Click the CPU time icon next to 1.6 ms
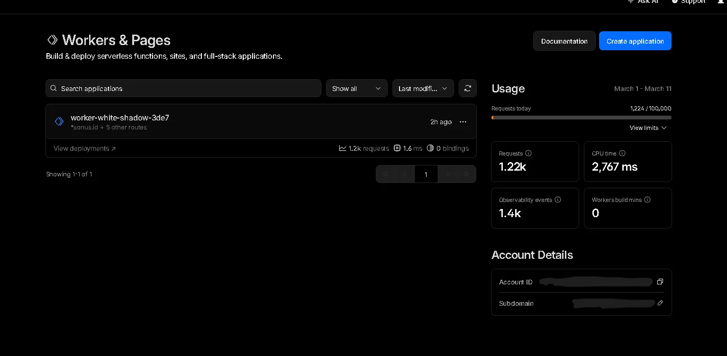This screenshot has height=356, width=727. (397, 148)
